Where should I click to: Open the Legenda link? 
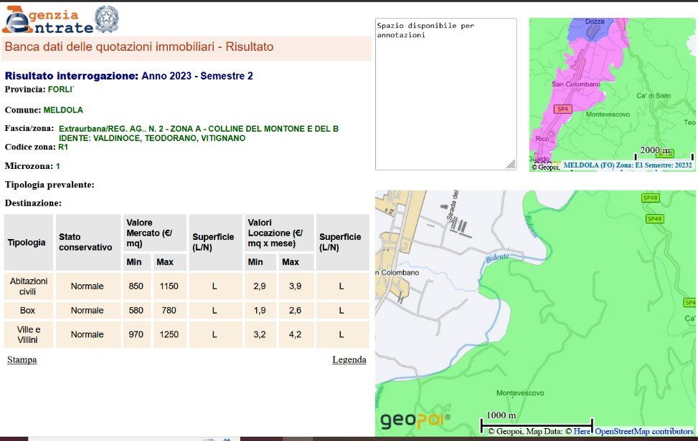pos(349,360)
